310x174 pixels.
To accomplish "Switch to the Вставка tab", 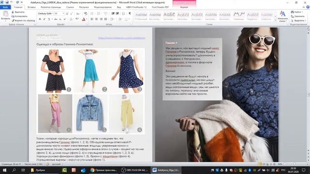I will click(31, 7).
